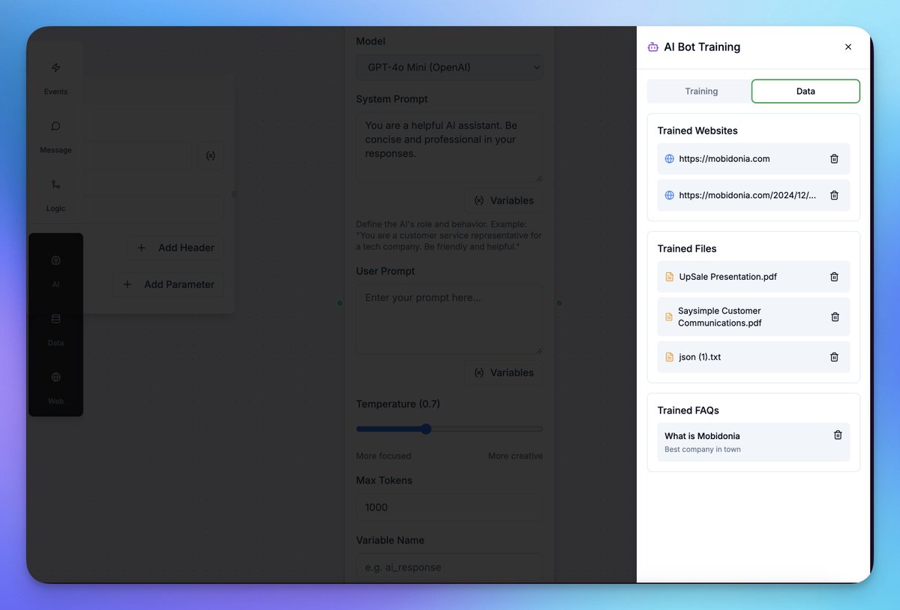Click the Saysimple Customer Communications.pdf file name
The height and width of the screenshot is (610, 900).
click(x=720, y=317)
